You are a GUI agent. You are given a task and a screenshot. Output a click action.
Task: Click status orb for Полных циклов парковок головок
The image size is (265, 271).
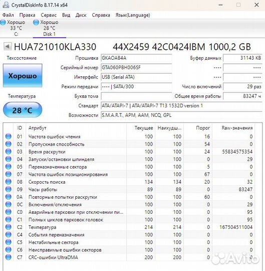point(9,219)
